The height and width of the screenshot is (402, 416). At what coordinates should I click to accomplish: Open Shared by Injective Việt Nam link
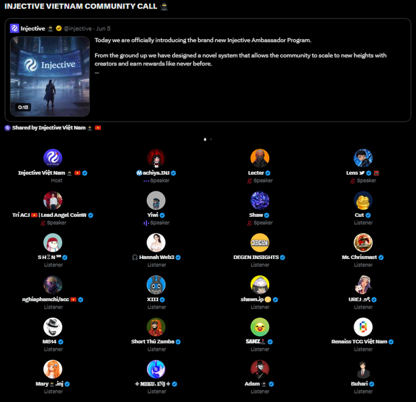tap(53, 128)
